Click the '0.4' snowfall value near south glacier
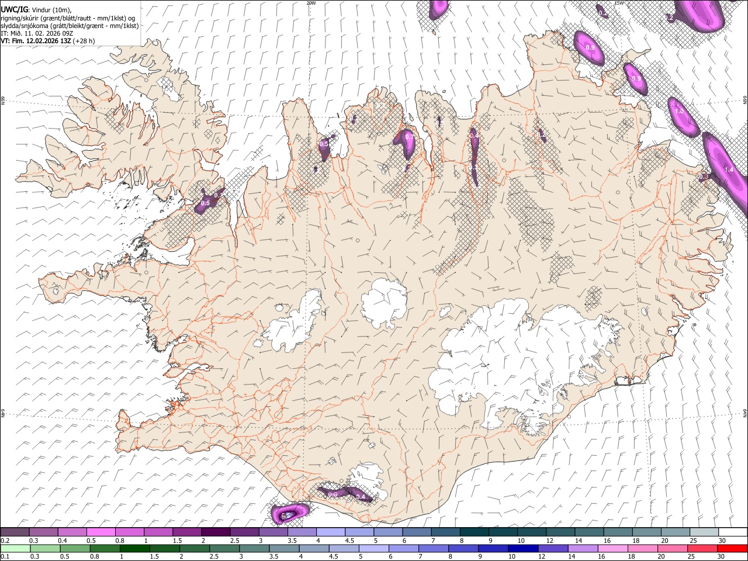The height and width of the screenshot is (561, 748). pos(361,497)
